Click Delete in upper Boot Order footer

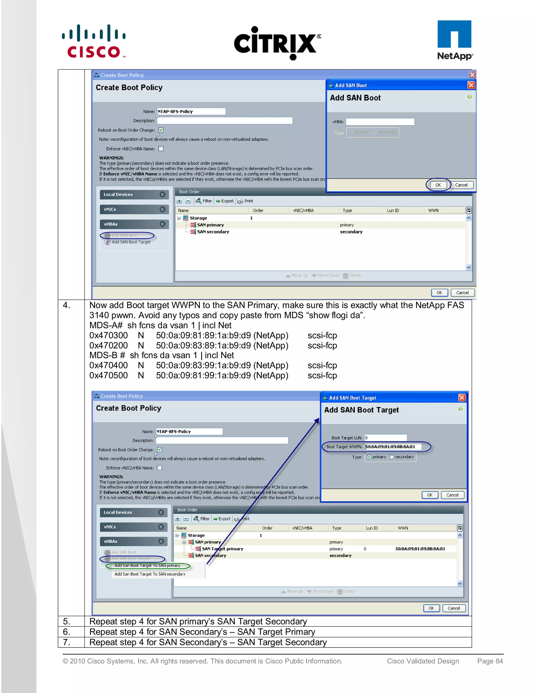[352, 276]
